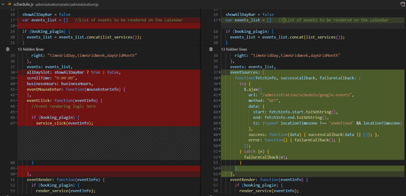Click render_service(eventInfo) in the right pane
Screen dimensions: 406x196
click(269, 191)
